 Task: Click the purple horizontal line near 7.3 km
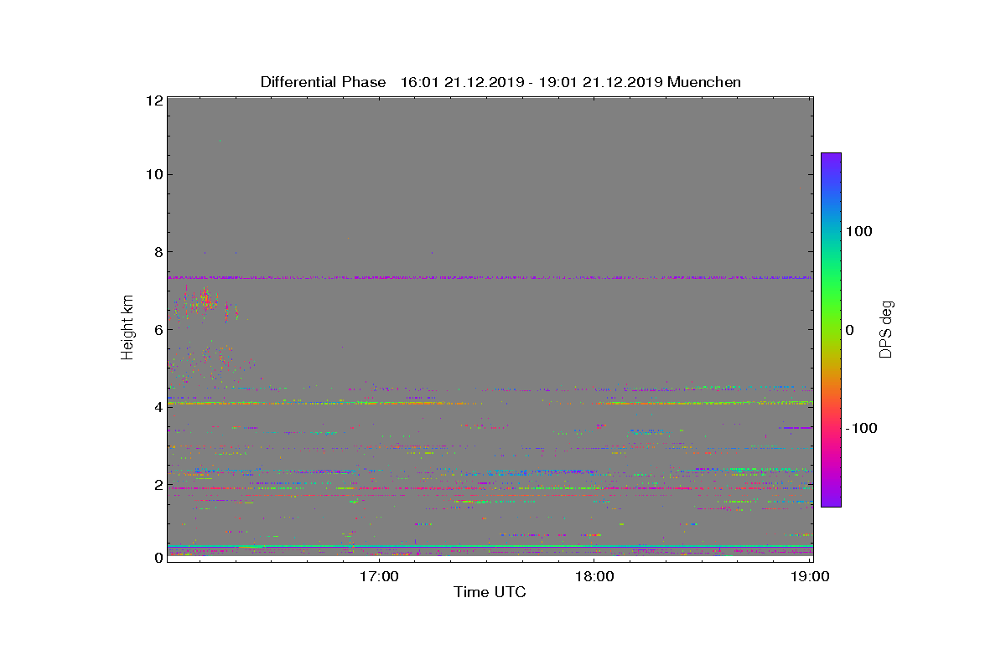pos(490,277)
